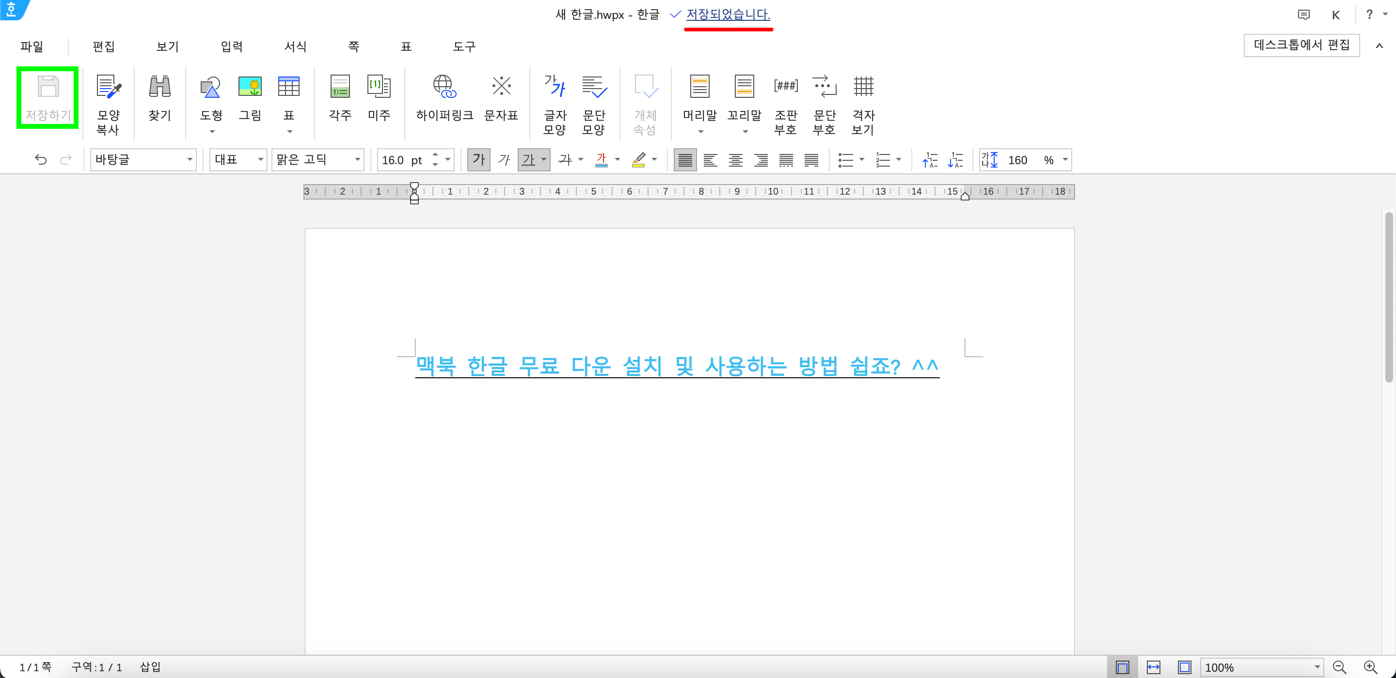The height and width of the screenshot is (678, 1396).
Task: Enable center paragraph alignment
Action: (735, 160)
